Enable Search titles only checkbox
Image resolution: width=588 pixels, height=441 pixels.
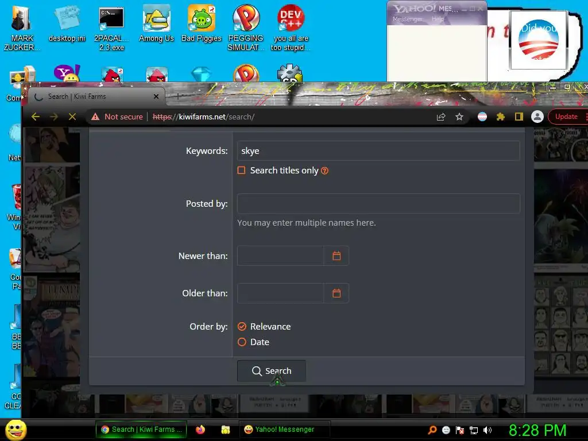[x=242, y=170]
